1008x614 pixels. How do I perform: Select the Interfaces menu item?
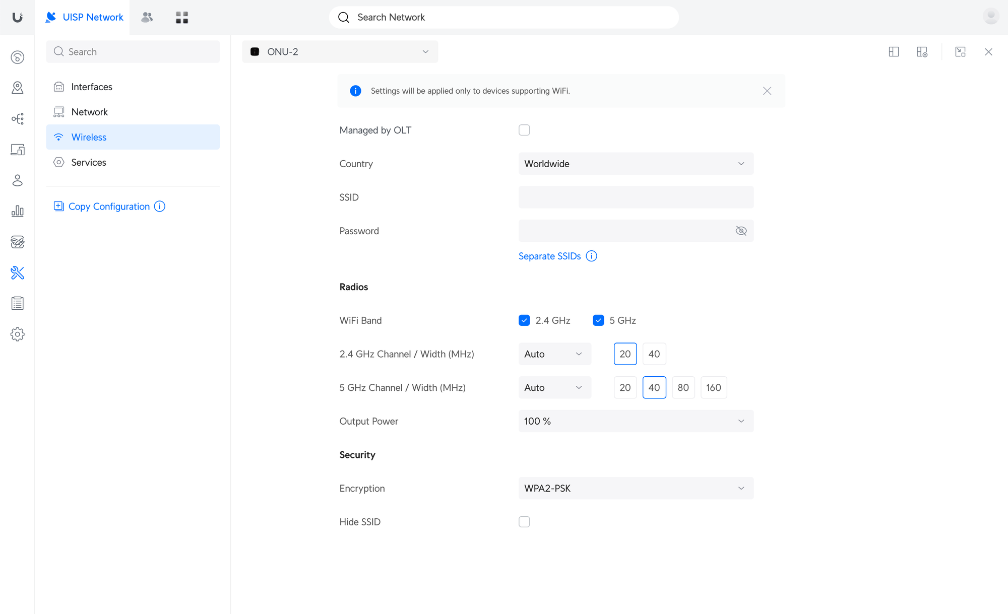(x=92, y=87)
